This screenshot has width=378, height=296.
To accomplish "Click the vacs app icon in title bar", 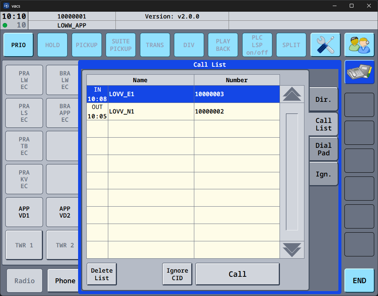I will [6, 6].
